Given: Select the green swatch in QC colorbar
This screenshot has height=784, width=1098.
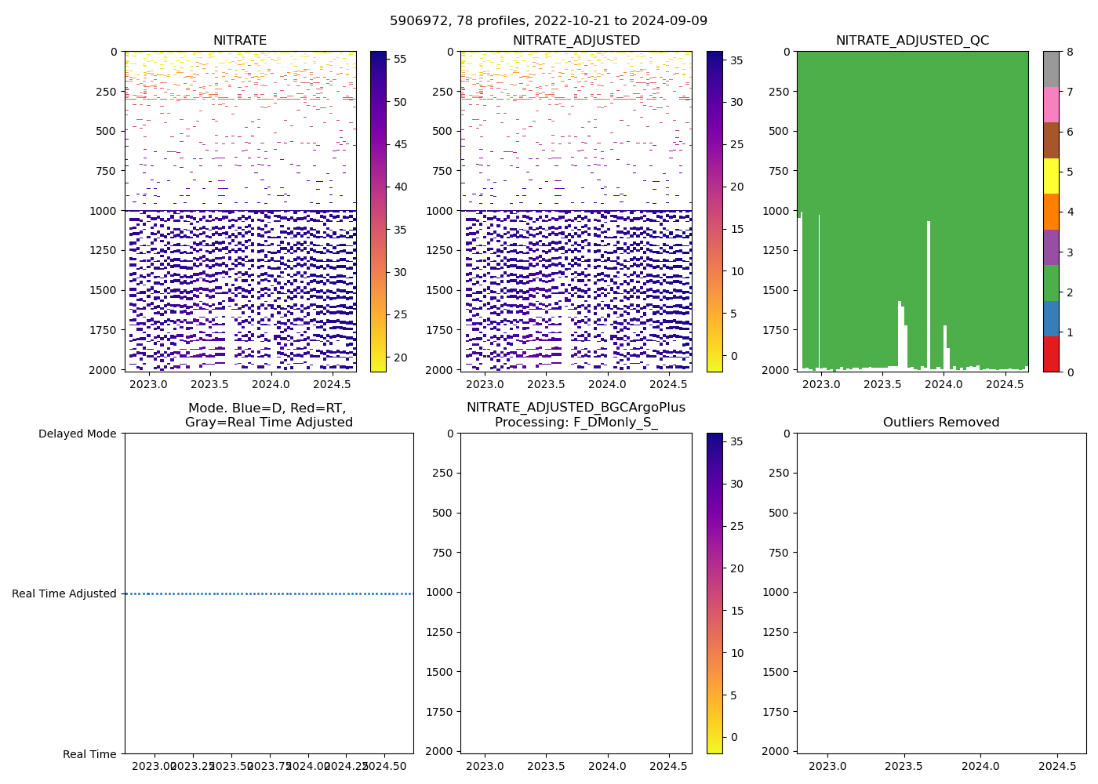Looking at the screenshot, I should (x=1051, y=282).
